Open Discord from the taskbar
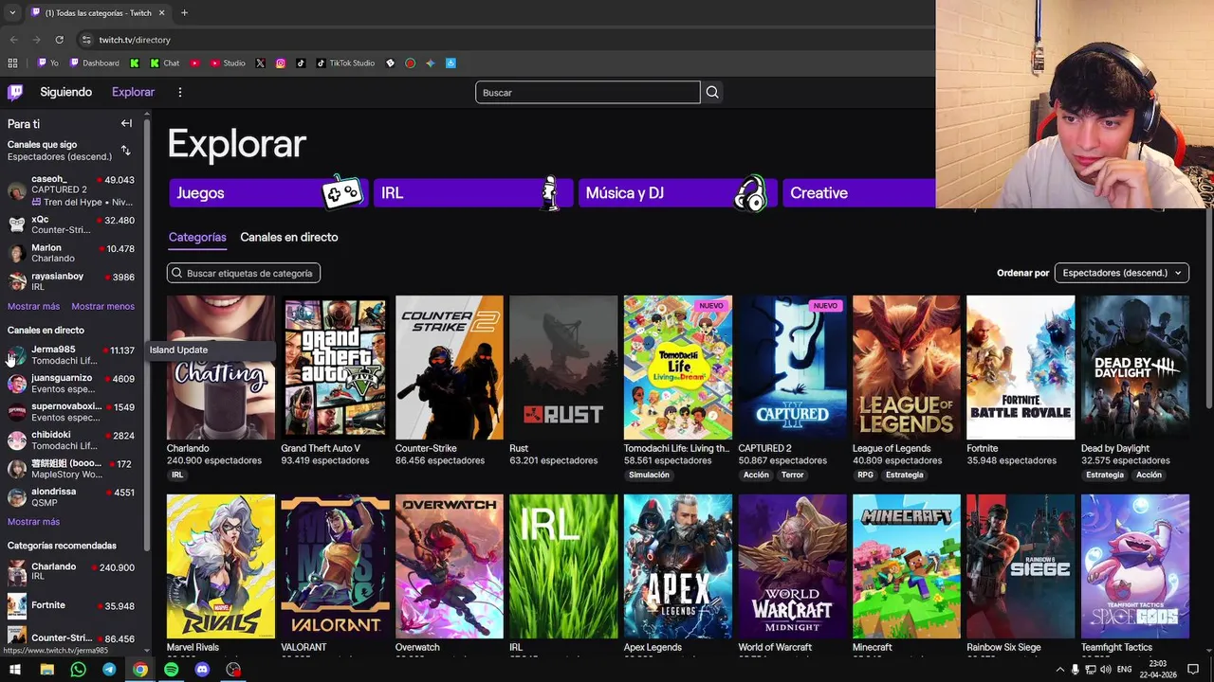Viewport: 1214px width, 682px height. coord(202,670)
